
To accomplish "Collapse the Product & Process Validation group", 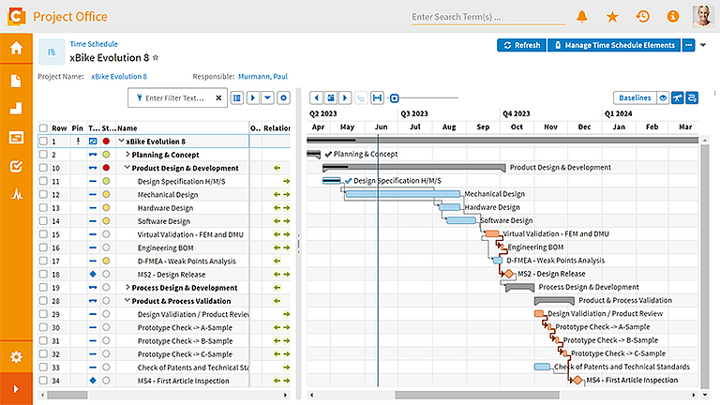I will (127, 300).
